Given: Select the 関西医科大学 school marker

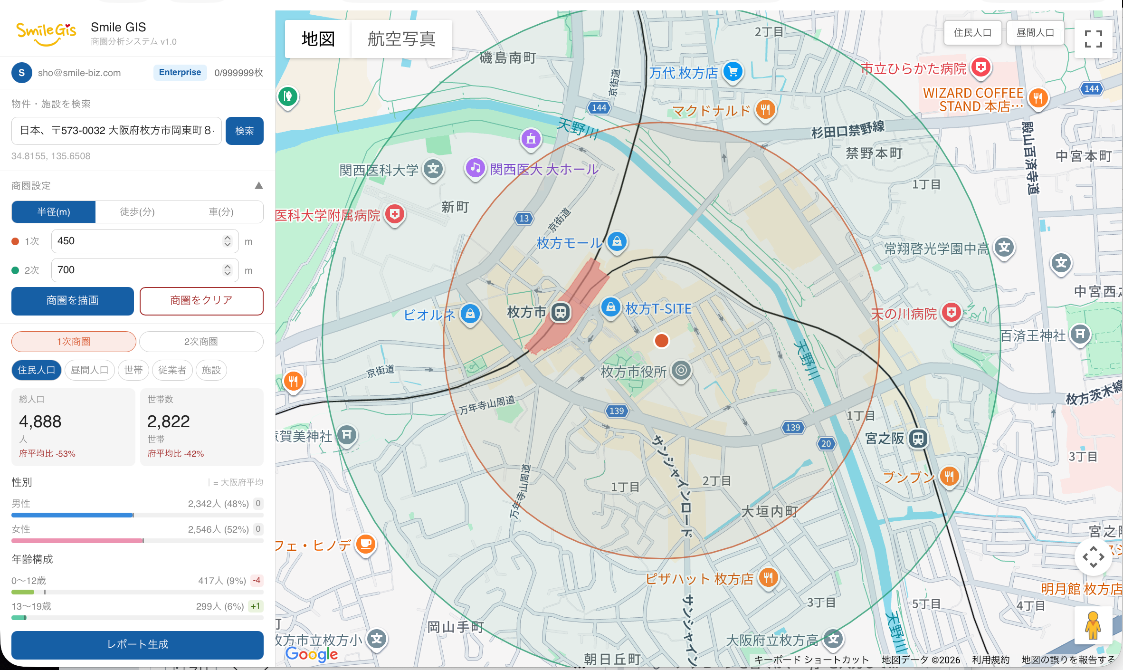Looking at the screenshot, I should pos(433,169).
